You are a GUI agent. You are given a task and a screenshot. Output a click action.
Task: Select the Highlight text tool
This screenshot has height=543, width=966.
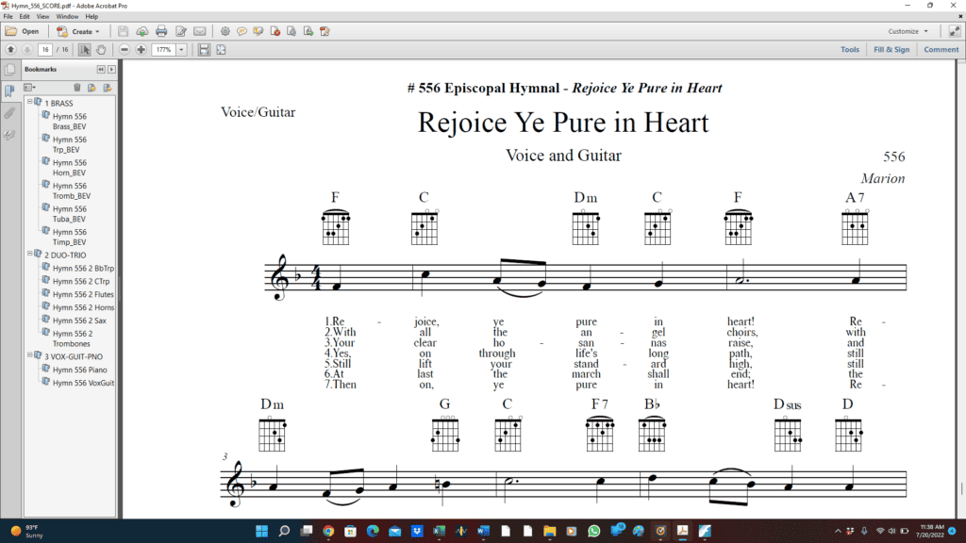tap(258, 31)
